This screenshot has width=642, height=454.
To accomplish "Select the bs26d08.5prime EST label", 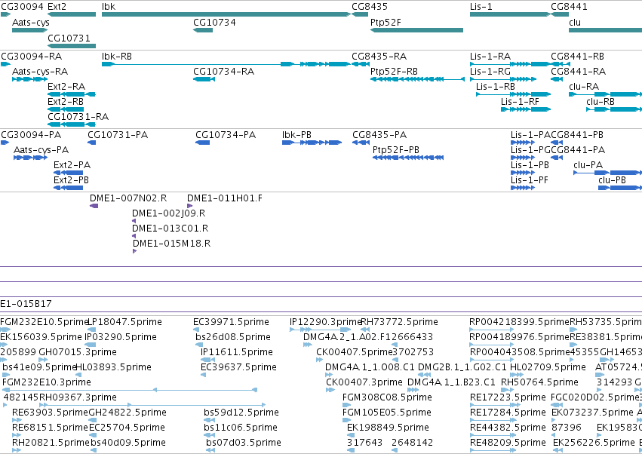I will click(233, 337).
